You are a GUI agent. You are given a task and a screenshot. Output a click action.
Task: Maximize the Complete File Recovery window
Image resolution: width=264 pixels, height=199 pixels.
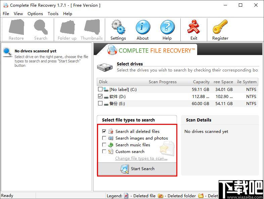click(240, 5)
